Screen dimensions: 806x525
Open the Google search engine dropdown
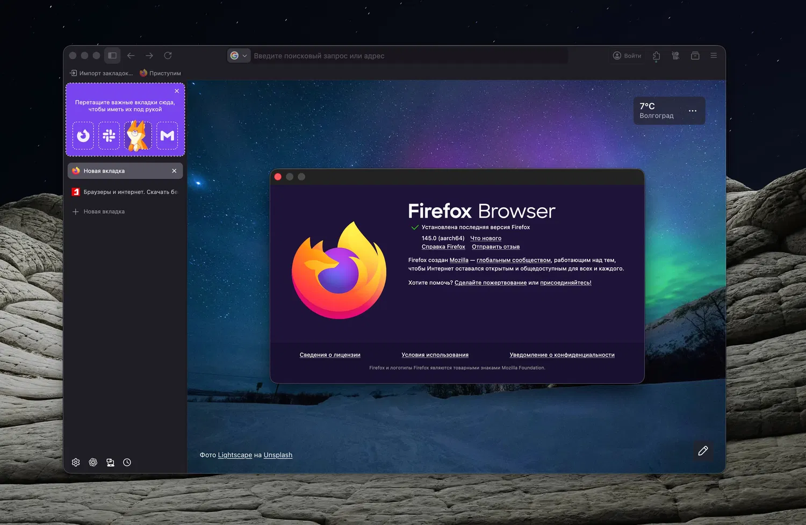pyautogui.click(x=239, y=55)
